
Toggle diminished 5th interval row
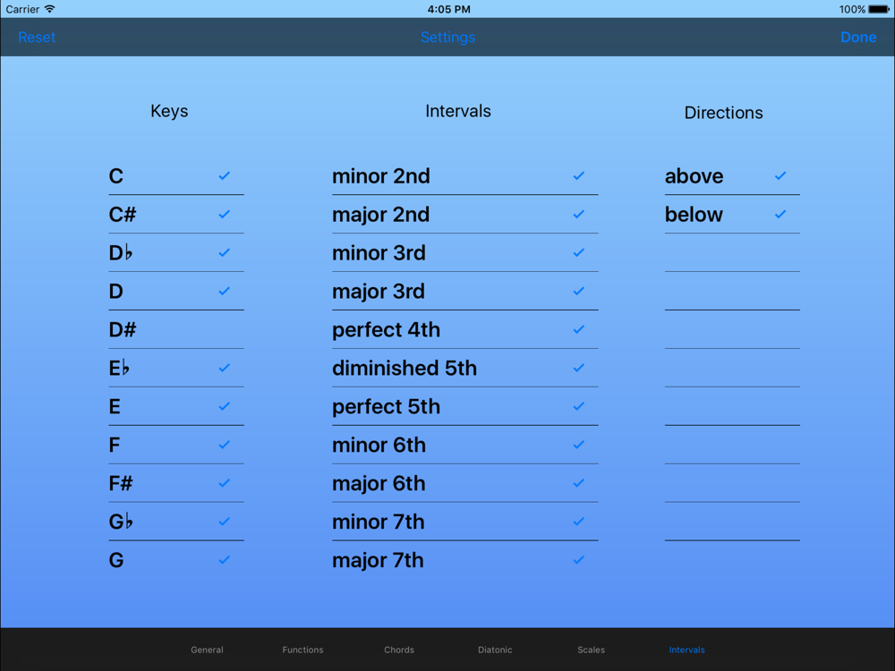465,368
